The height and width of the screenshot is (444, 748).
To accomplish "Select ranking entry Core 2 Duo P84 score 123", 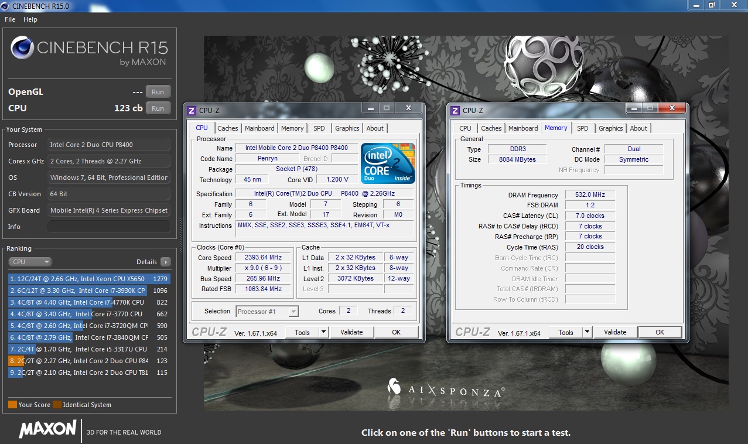I will (90, 361).
